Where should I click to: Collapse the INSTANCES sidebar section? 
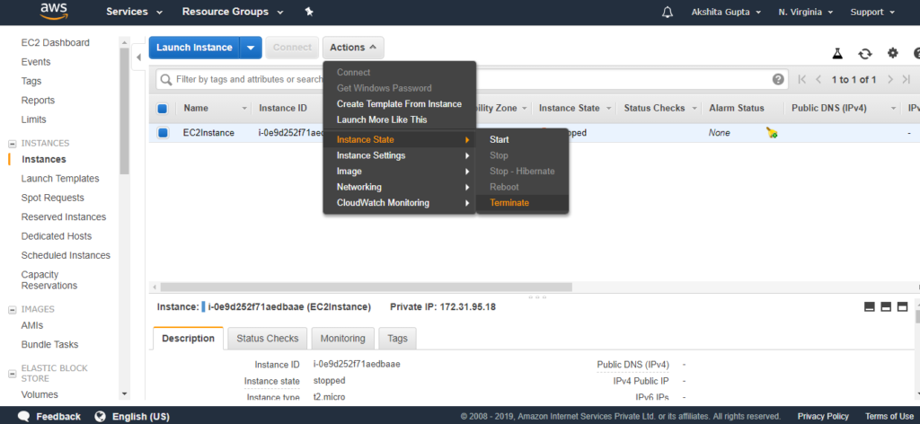click(11, 143)
